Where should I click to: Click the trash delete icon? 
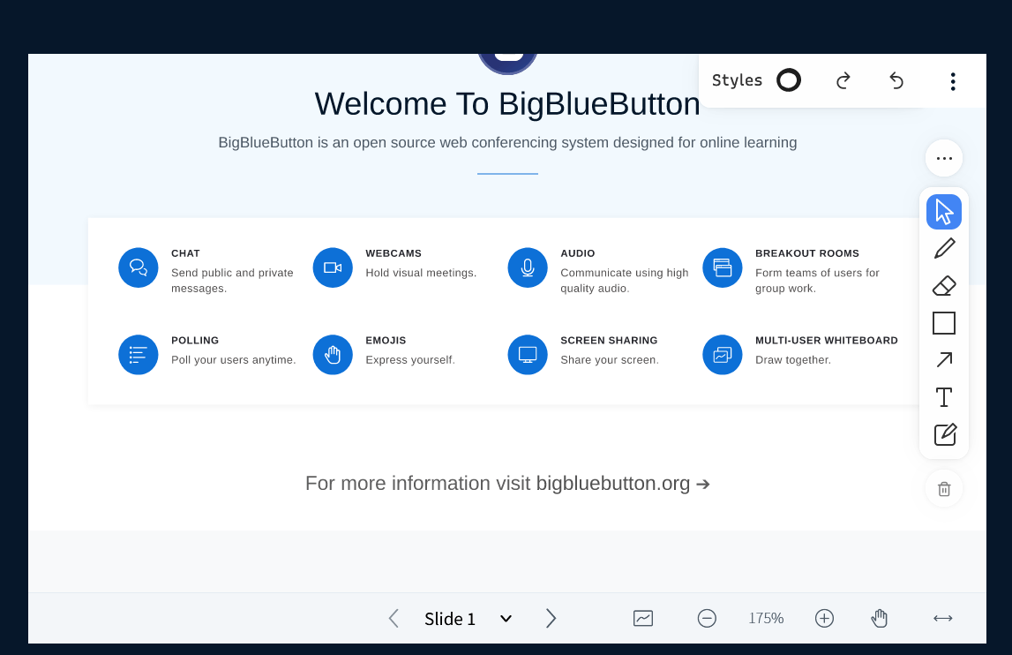[x=943, y=489]
